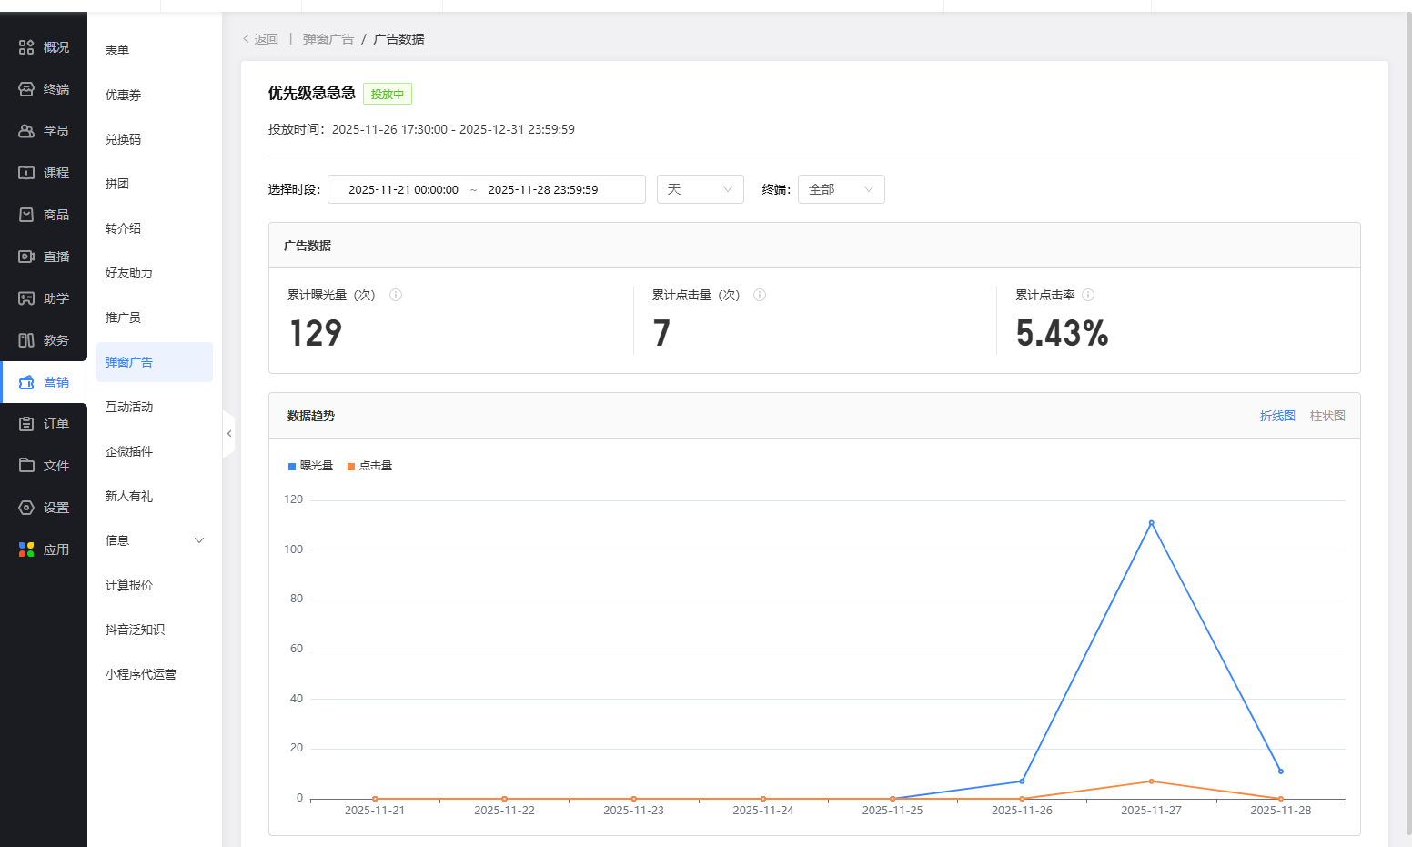Open the 天 time granularity dropdown
Image resolution: width=1412 pixels, height=847 pixels.
(x=700, y=189)
